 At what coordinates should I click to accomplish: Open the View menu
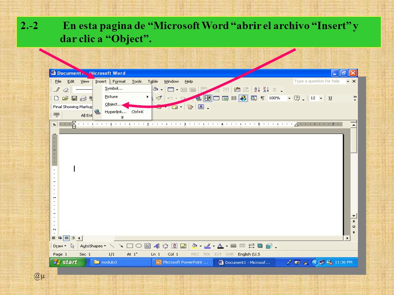tap(85, 82)
